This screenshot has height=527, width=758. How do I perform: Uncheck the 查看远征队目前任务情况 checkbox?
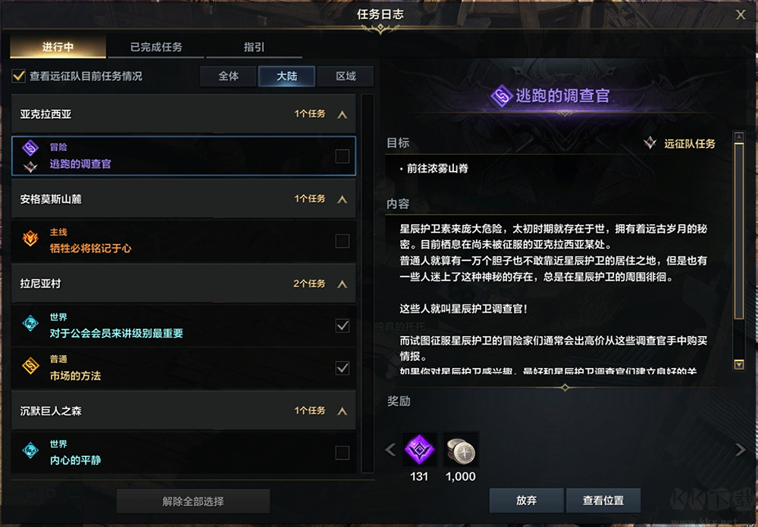click(19, 76)
